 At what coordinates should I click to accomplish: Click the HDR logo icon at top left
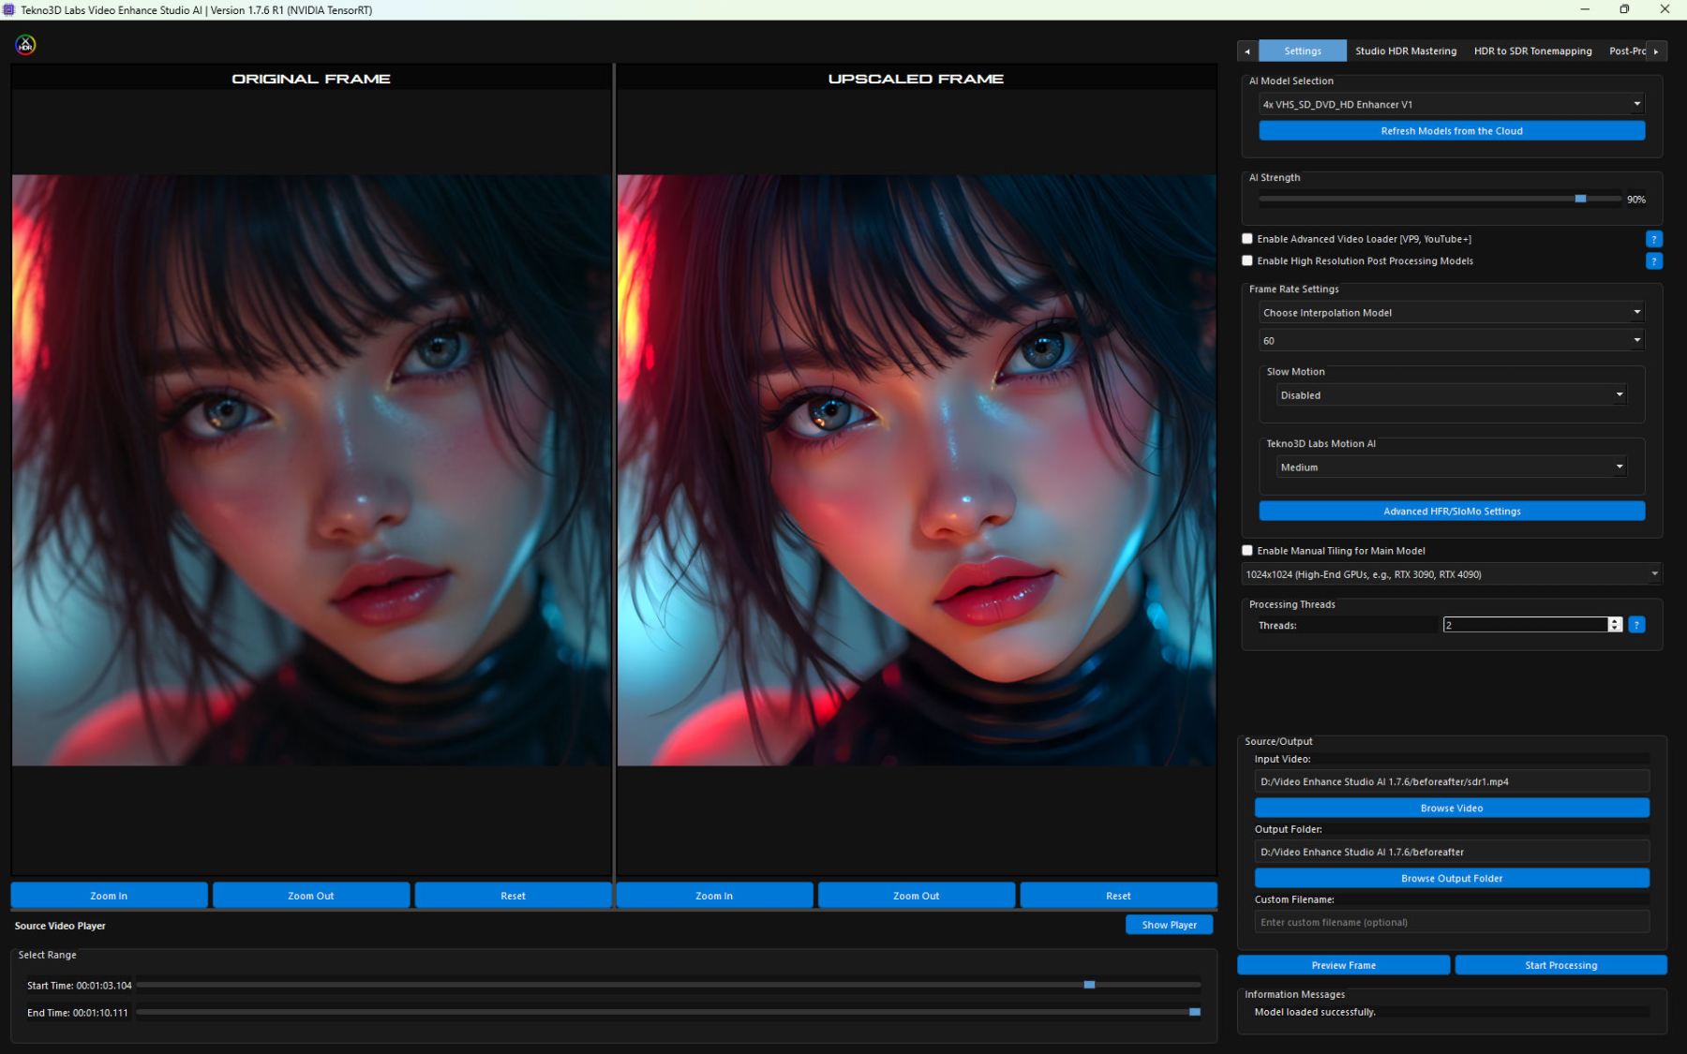pyautogui.click(x=25, y=45)
